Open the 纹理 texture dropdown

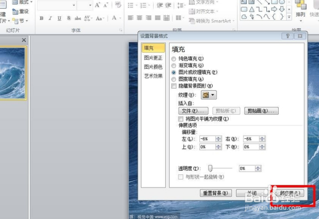click(x=209, y=95)
